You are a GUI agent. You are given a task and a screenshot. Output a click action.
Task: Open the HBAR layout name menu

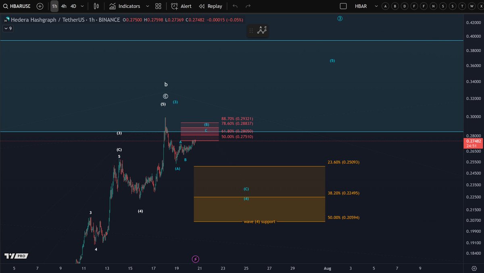click(x=361, y=6)
